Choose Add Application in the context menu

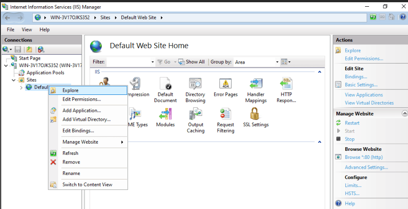(x=88, y=111)
